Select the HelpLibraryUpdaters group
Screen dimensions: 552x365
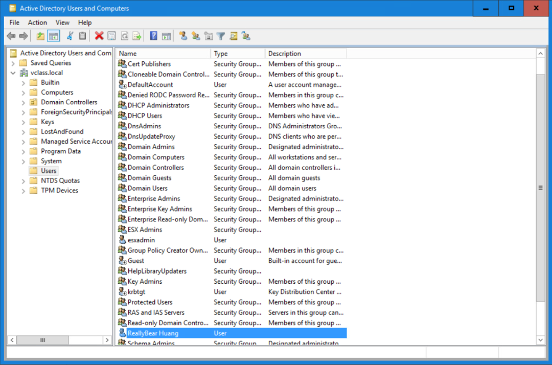pos(232,271)
